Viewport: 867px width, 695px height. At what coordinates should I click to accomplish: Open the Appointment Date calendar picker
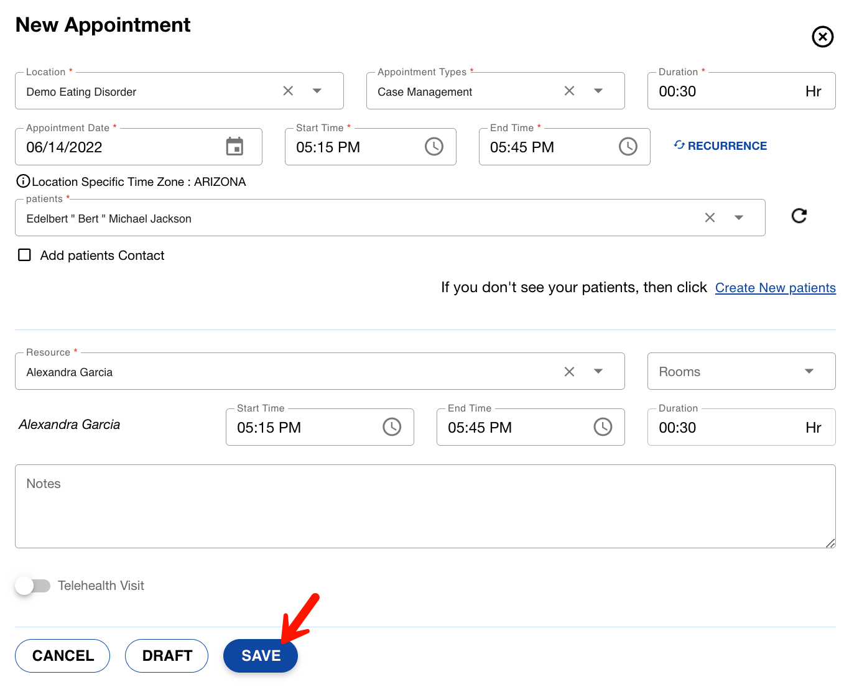click(234, 147)
